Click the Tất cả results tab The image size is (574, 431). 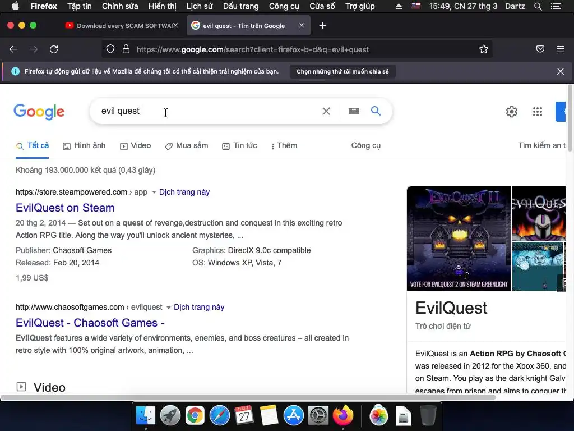(32, 145)
